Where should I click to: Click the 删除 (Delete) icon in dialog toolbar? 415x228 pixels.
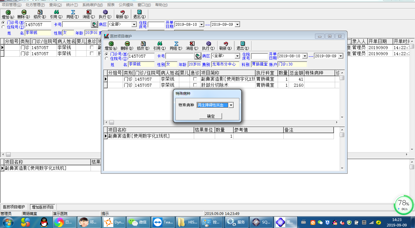127,44
